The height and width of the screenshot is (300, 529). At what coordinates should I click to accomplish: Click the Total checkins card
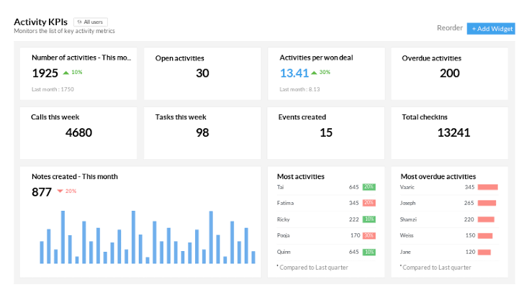(449, 132)
